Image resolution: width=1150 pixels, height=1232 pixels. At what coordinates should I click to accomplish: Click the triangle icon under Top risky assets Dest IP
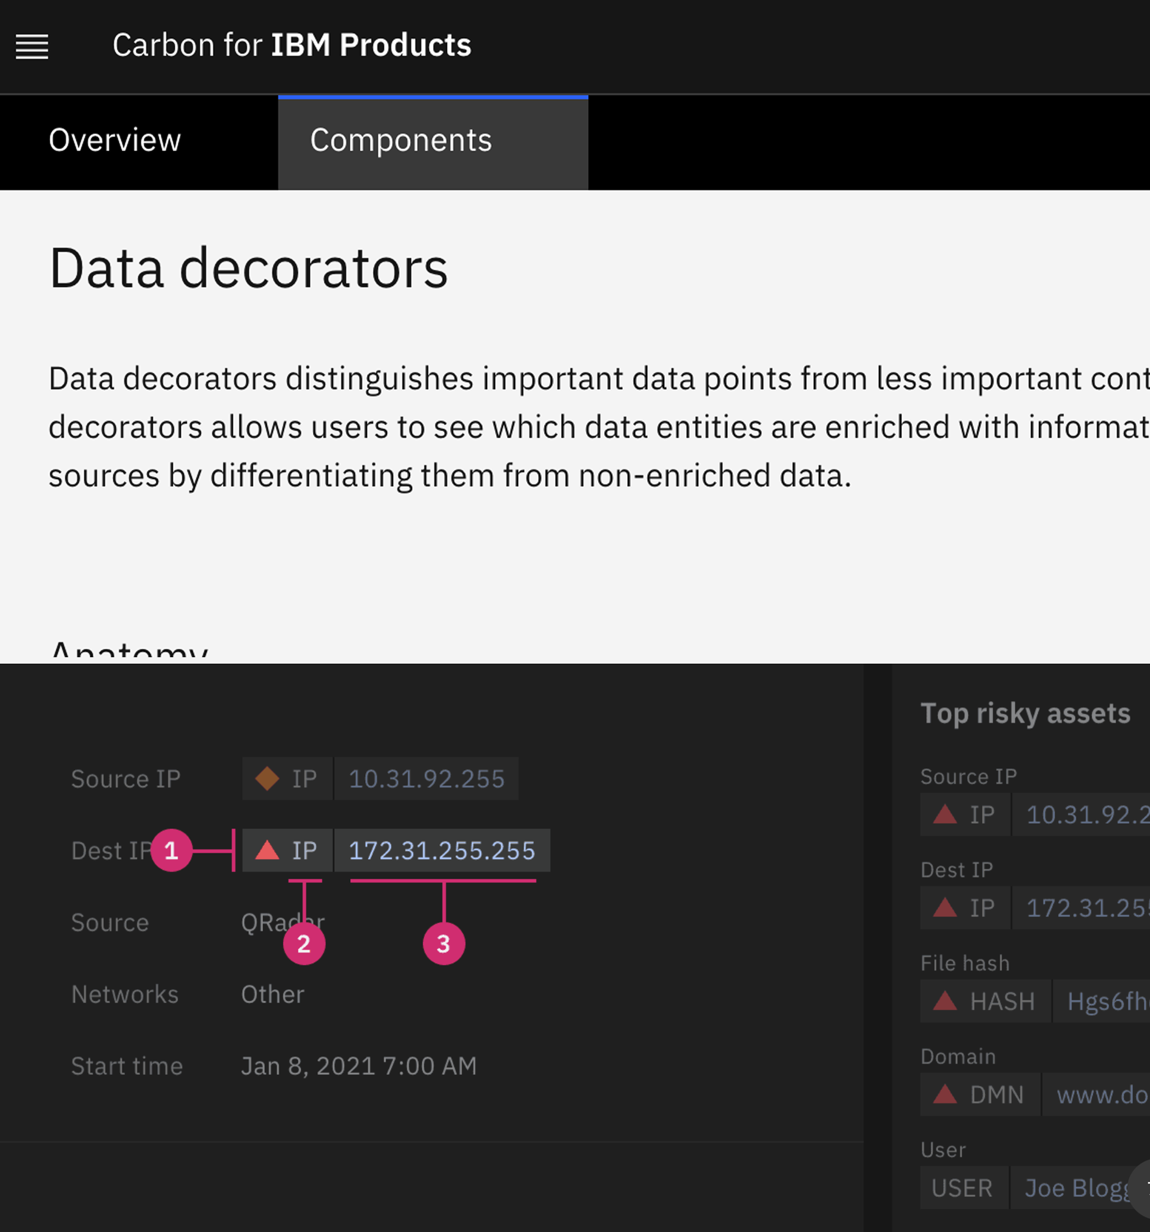(x=945, y=908)
